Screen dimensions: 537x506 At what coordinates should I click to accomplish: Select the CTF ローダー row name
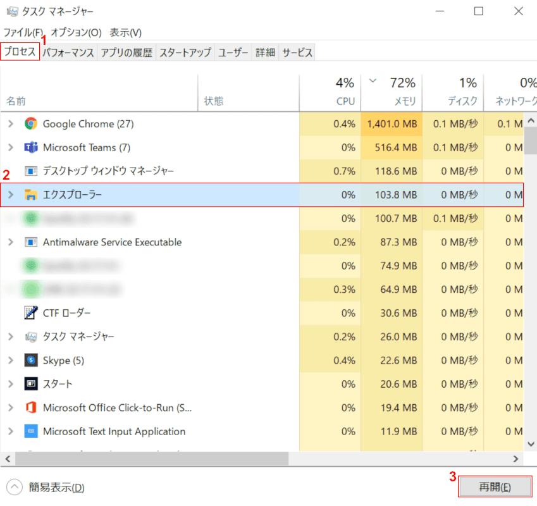(x=67, y=312)
